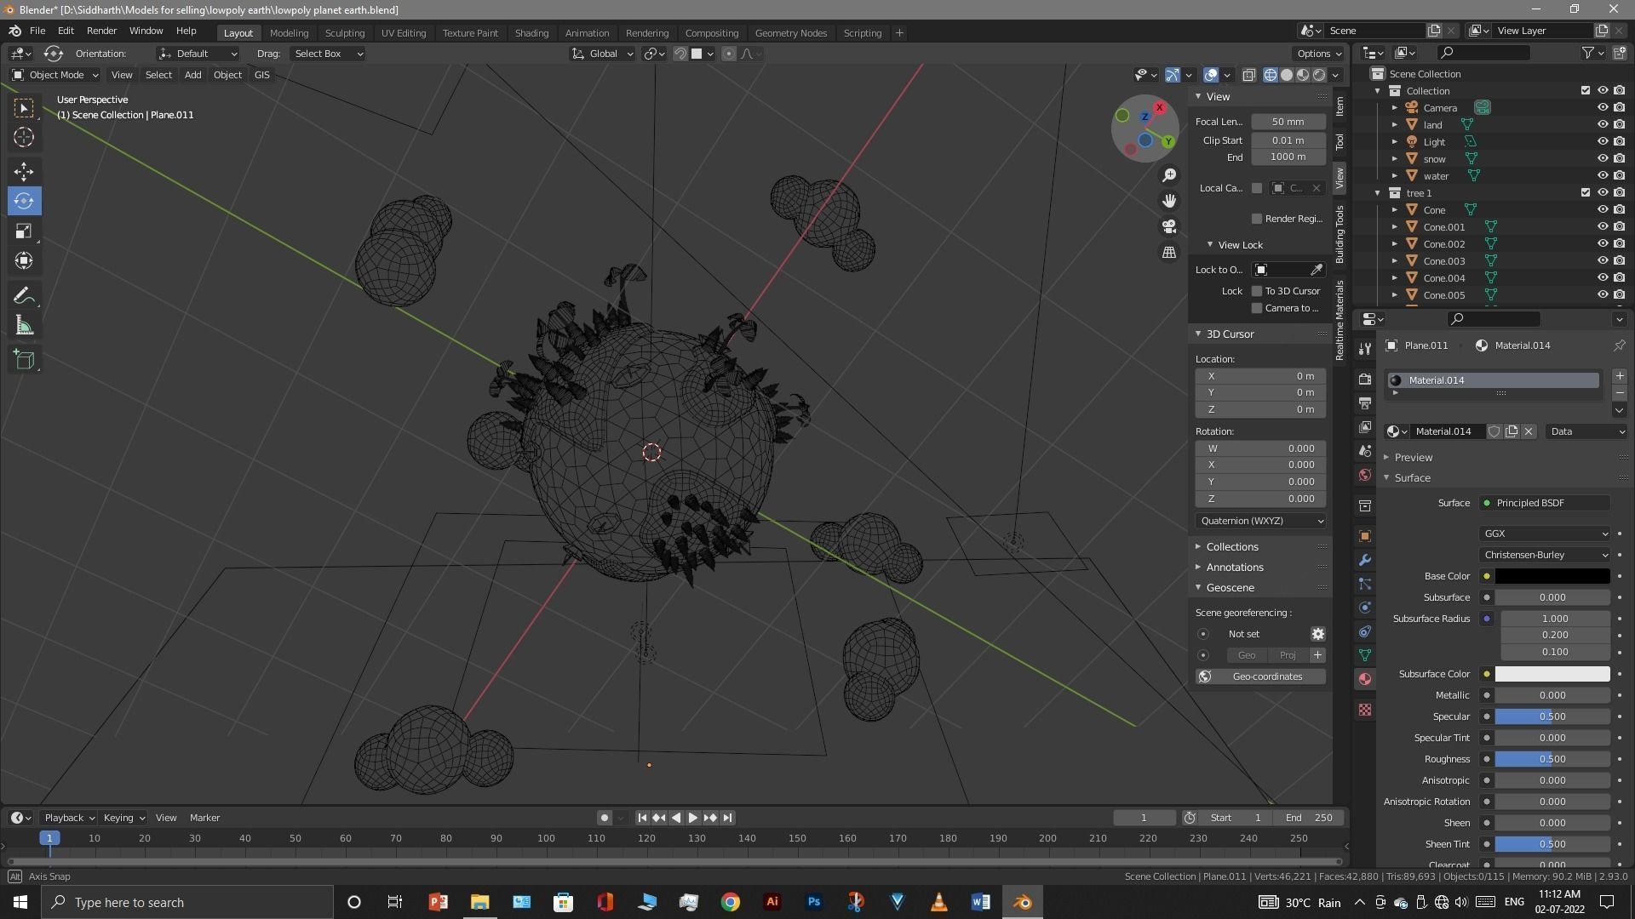Viewport: 1635px width, 919px height.
Task: Select the Annotate tool
Action: [24, 295]
